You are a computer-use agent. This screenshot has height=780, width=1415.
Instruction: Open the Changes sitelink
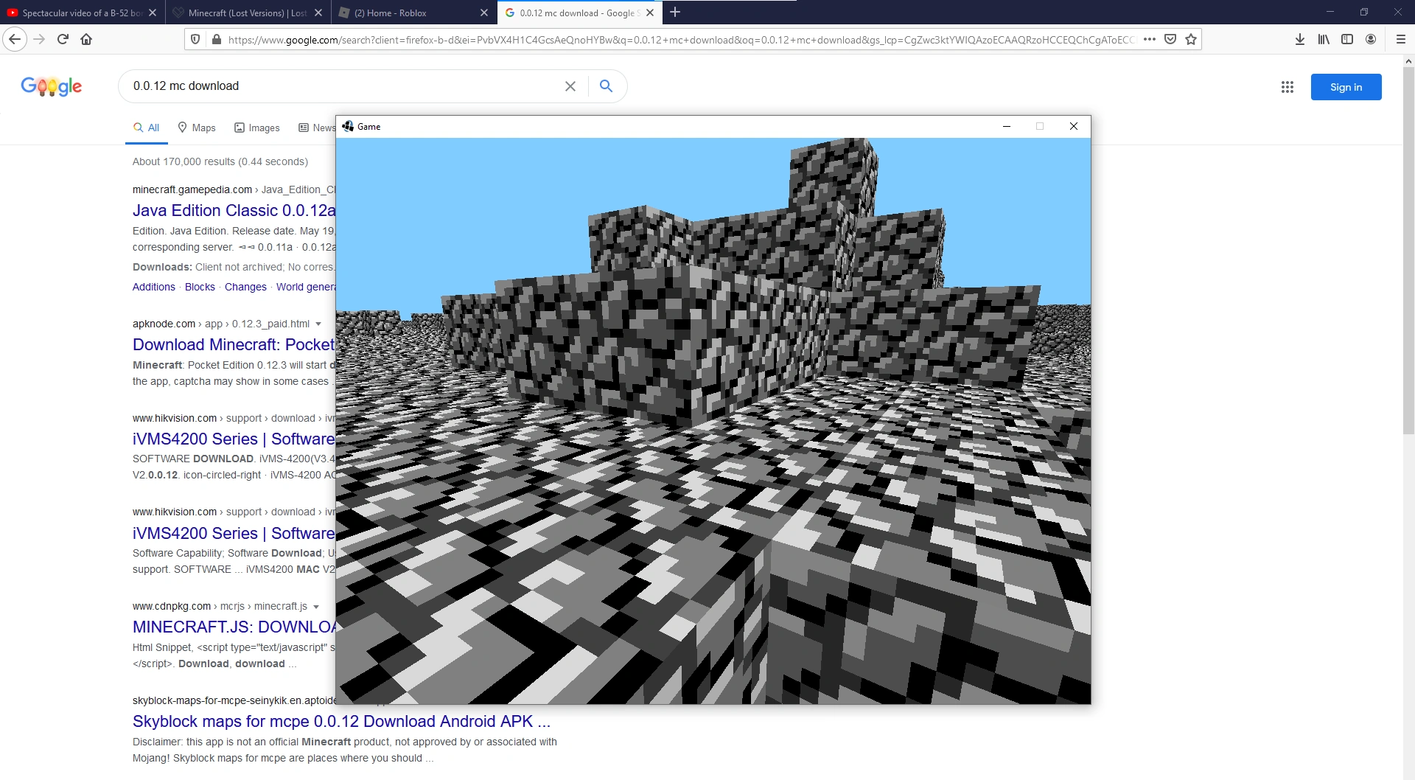pyautogui.click(x=245, y=287)
